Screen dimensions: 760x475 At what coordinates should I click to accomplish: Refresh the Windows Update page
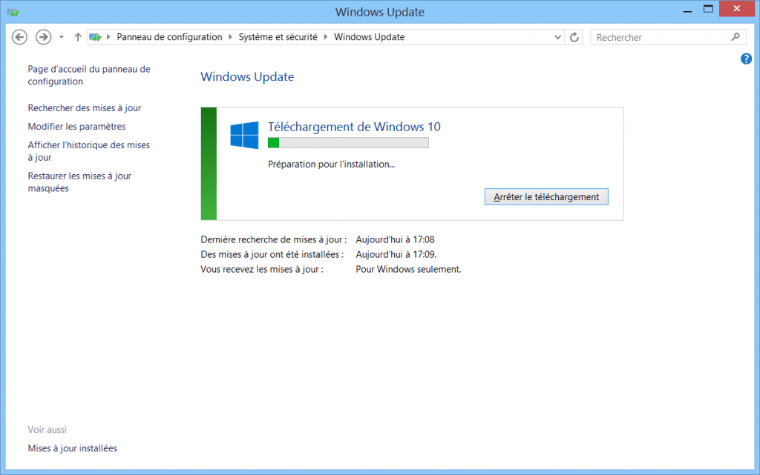pos(574,37)
